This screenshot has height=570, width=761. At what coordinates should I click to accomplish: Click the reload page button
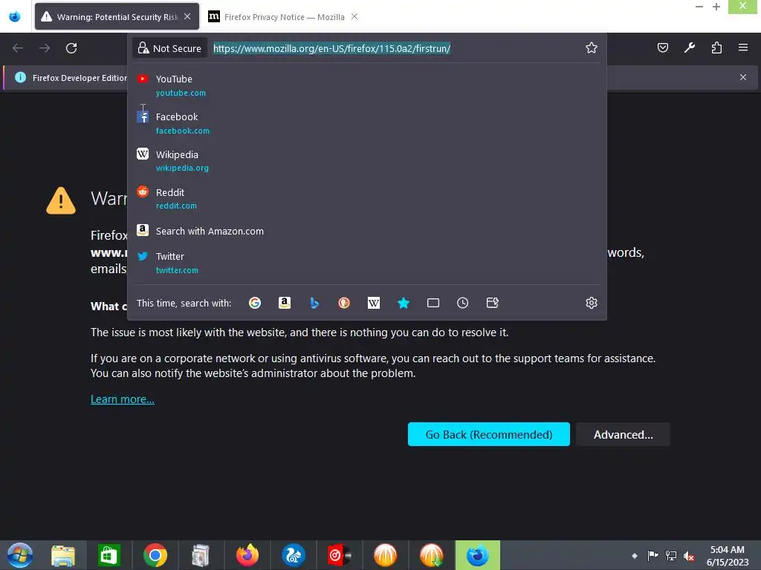[71, 48]
